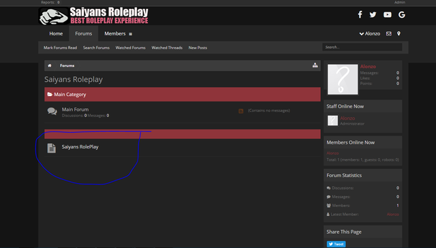Viewport: 436px width, 248px height.
Task: Expand the Alonzo account dropdown
Action: (369, 33)
